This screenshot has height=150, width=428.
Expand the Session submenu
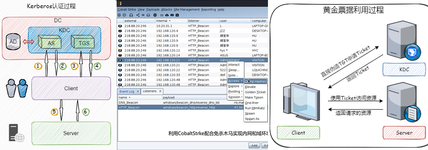click(235, 97)
